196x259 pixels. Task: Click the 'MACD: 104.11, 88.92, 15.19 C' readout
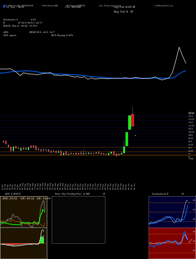[x=20, y=26]
